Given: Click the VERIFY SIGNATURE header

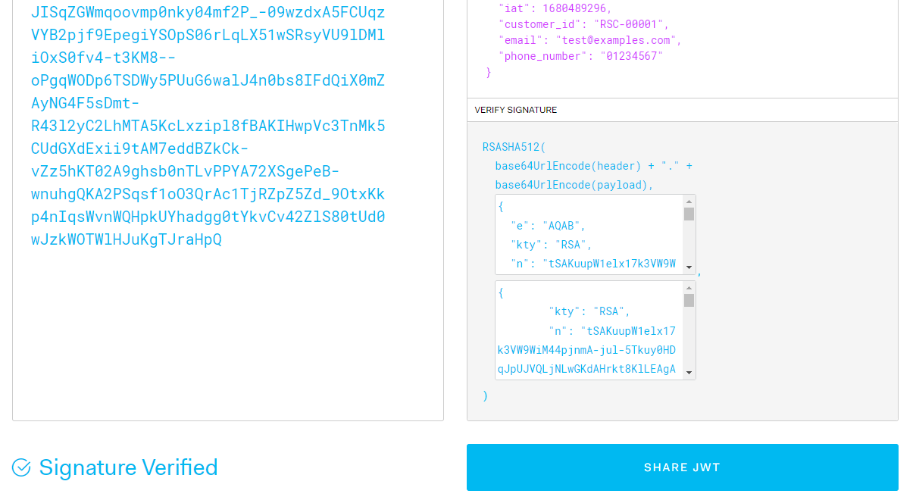Looking at the screenshot, I should tap(516, 110).
